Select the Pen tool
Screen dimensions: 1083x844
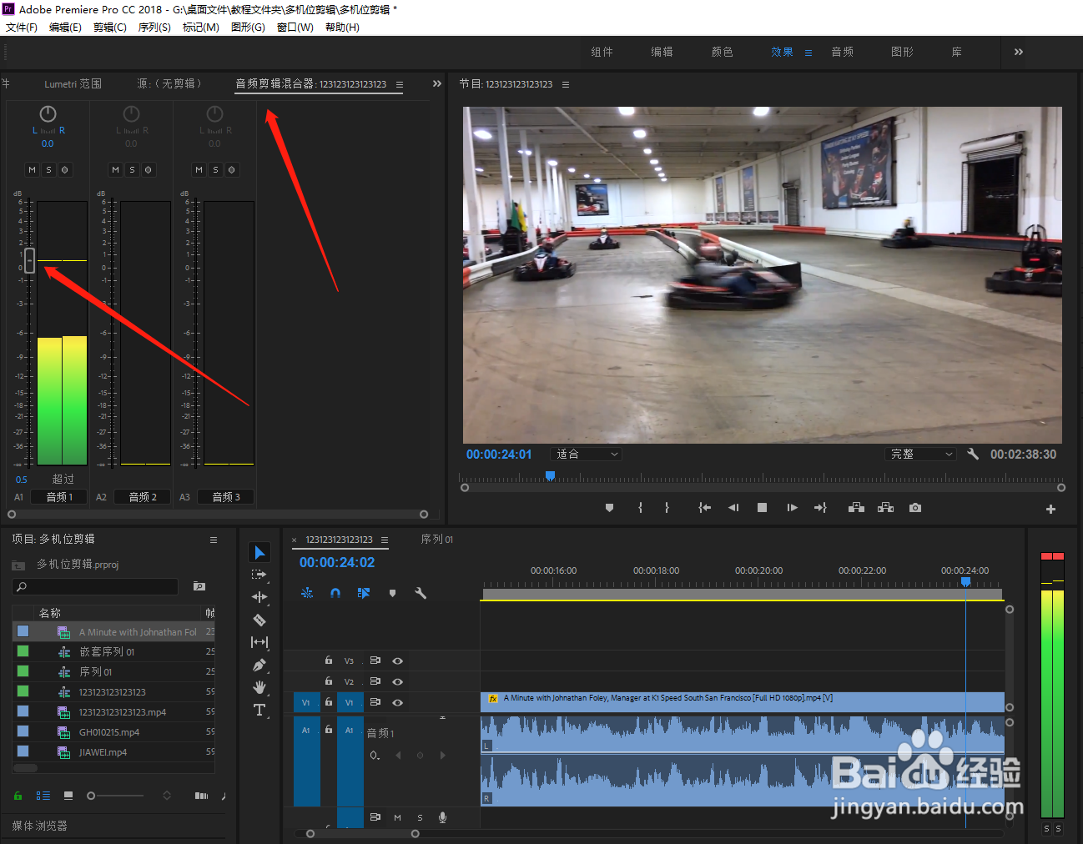coord(259,665)
